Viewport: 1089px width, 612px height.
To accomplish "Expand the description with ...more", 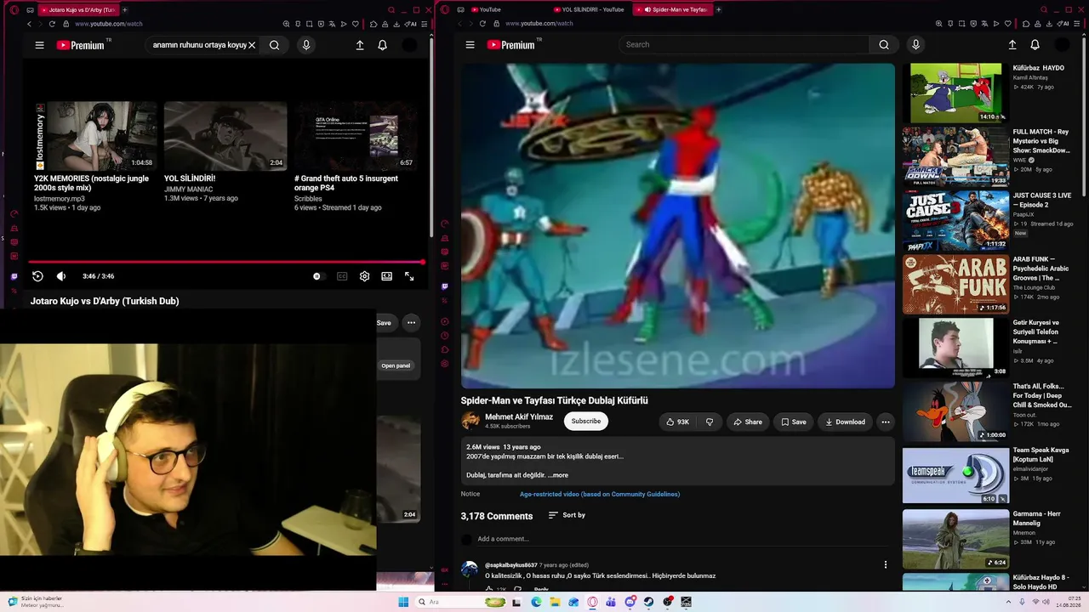I will 559,475.
